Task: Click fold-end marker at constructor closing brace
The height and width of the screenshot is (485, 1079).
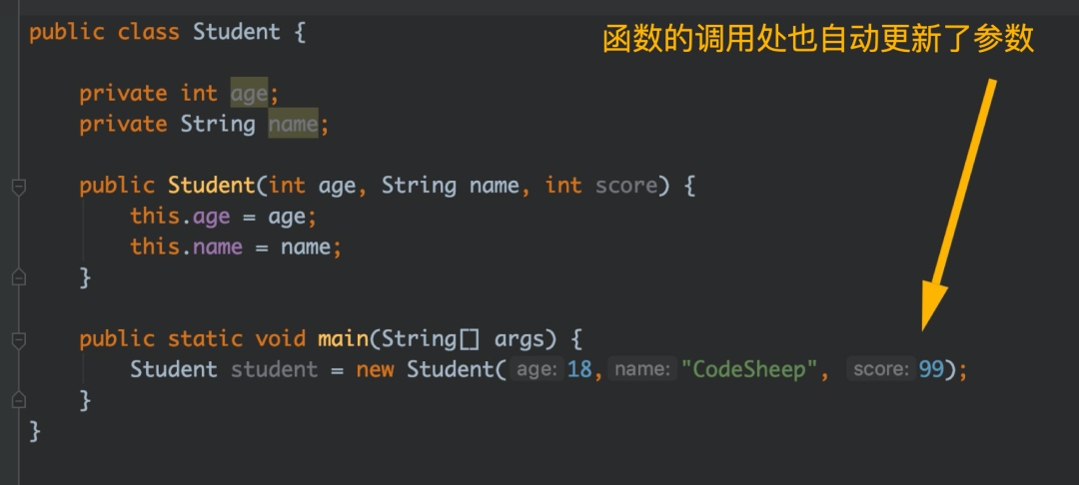Action: click(x=19, y=277)
